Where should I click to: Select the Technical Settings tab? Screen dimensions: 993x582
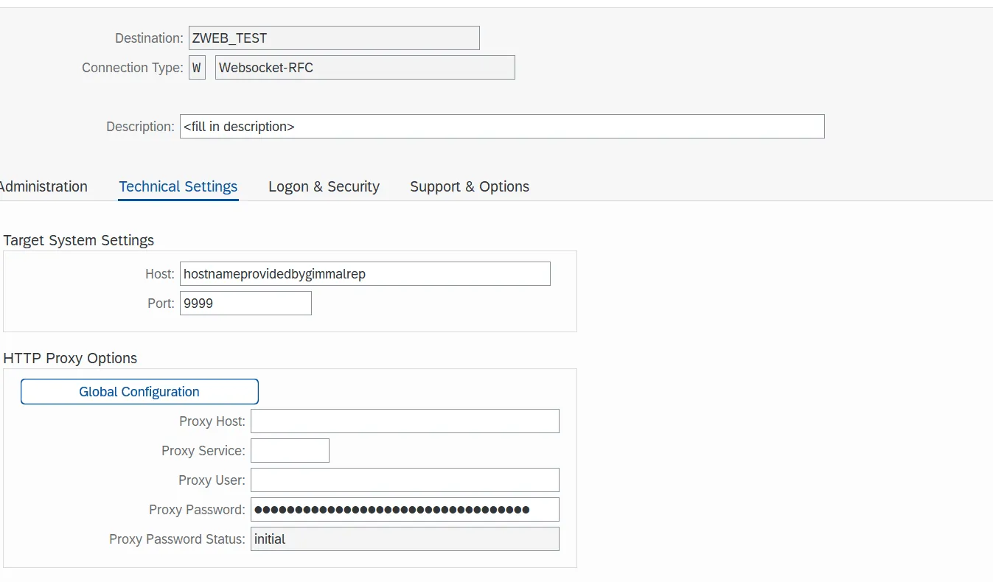click(x=178, y=186)
